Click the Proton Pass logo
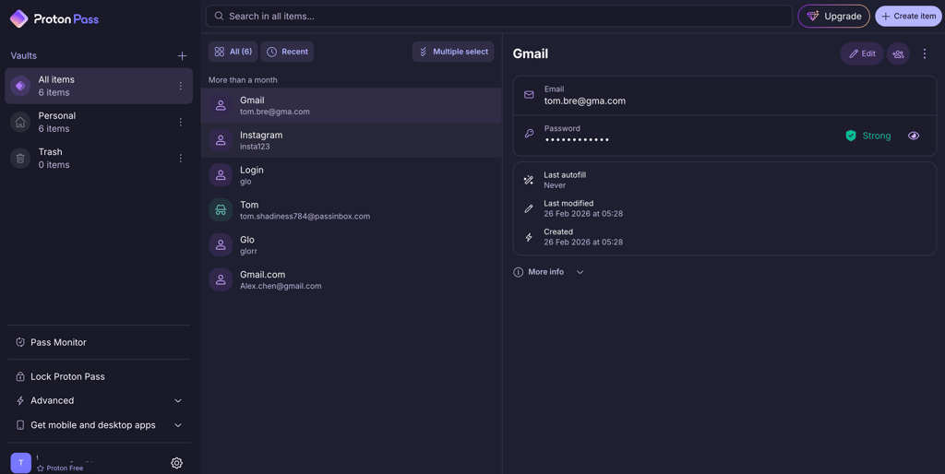945x474 pixels. click(54, 18)
